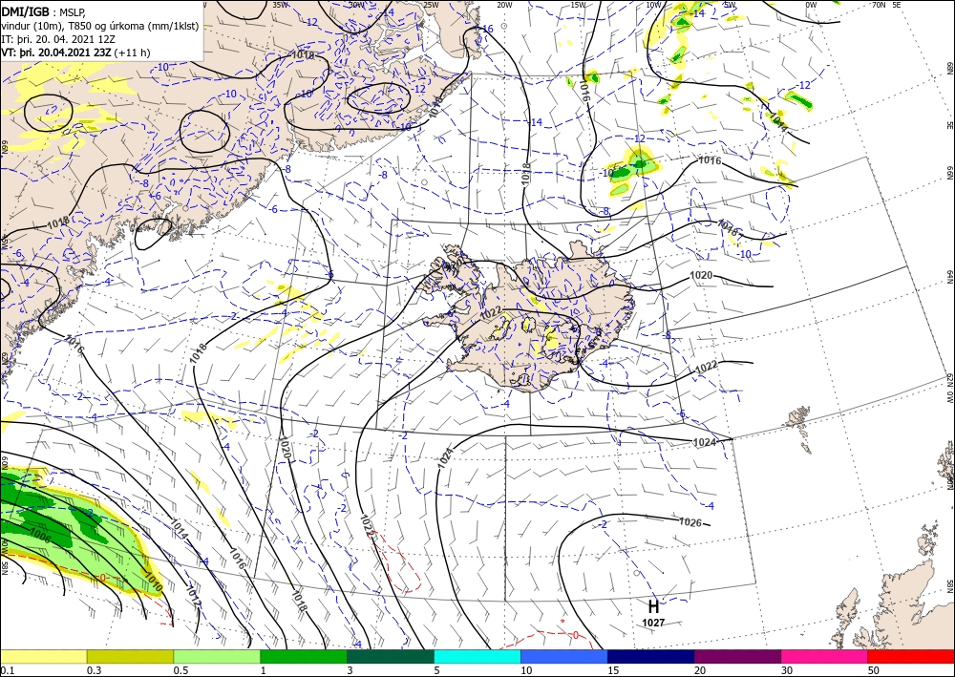Click the 30W longitude label
The width and height of the screenshot is (955, 677).
coord(355,5)
